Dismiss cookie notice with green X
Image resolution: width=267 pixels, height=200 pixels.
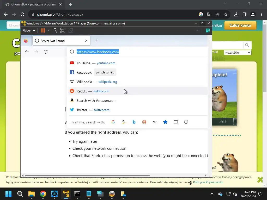click(260, 180)
